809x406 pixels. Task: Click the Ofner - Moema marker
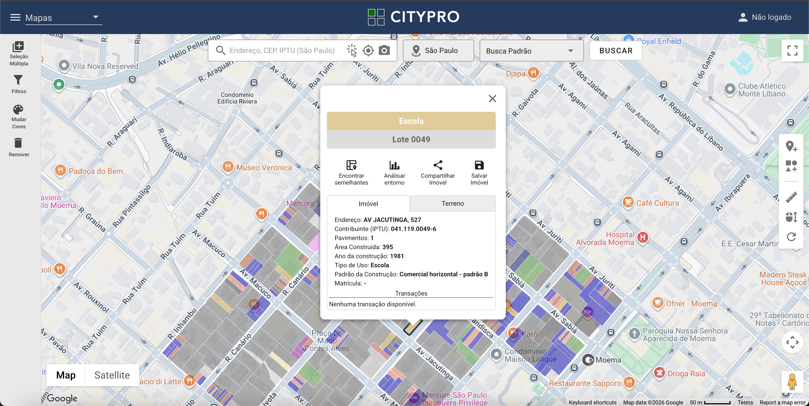coord(658,303)
